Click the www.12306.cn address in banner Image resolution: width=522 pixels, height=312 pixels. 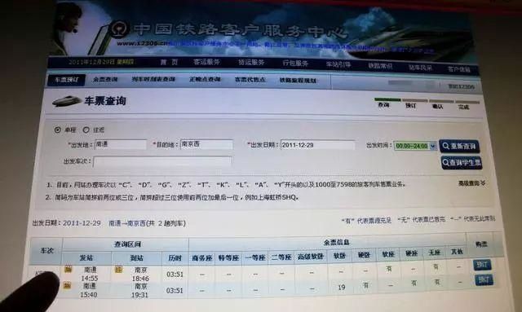143,43
